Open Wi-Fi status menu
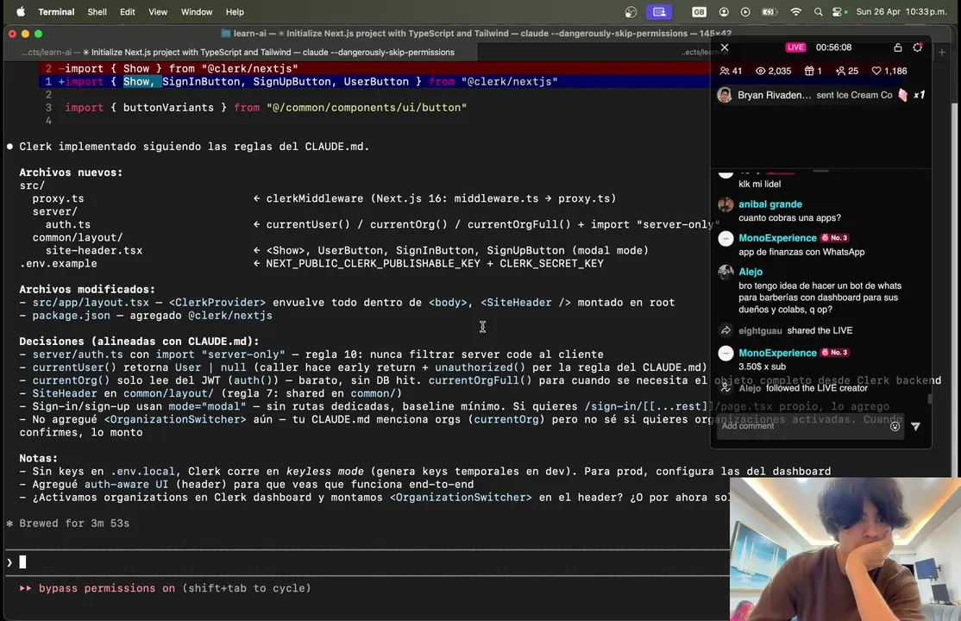 point(795,12)
